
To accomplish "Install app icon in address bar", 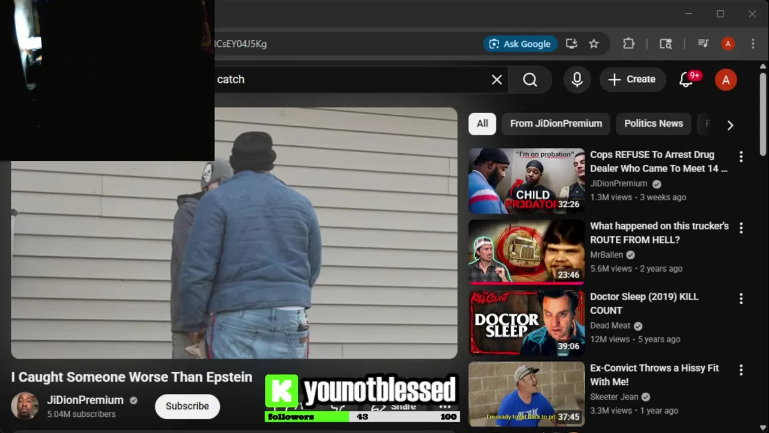I will tap(571, 44).
